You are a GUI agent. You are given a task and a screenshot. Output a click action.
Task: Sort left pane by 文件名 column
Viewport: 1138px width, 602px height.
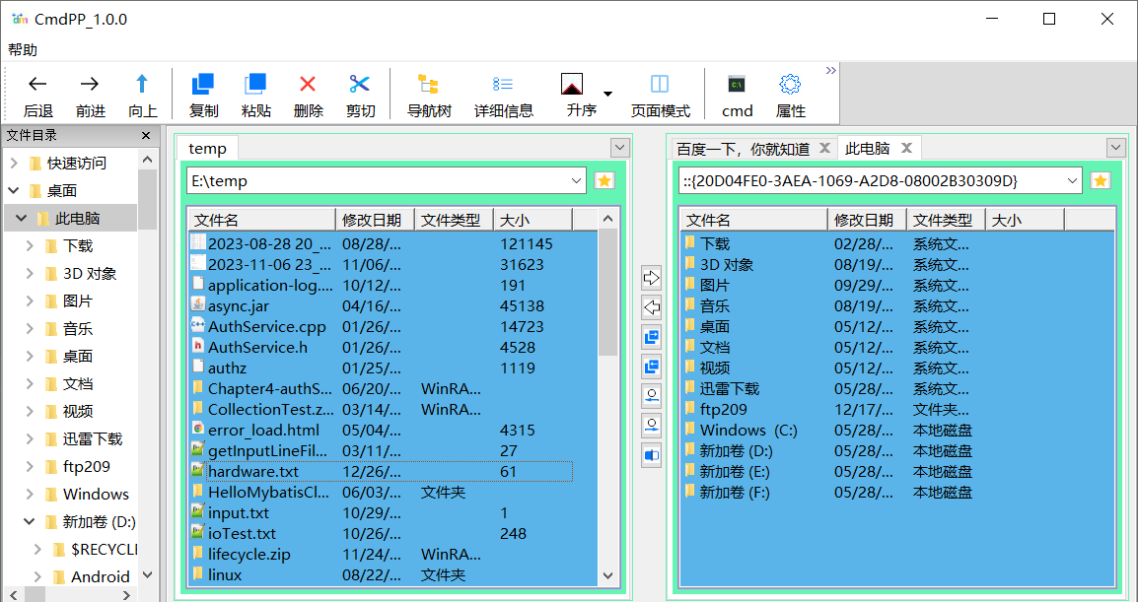(262, 220)
